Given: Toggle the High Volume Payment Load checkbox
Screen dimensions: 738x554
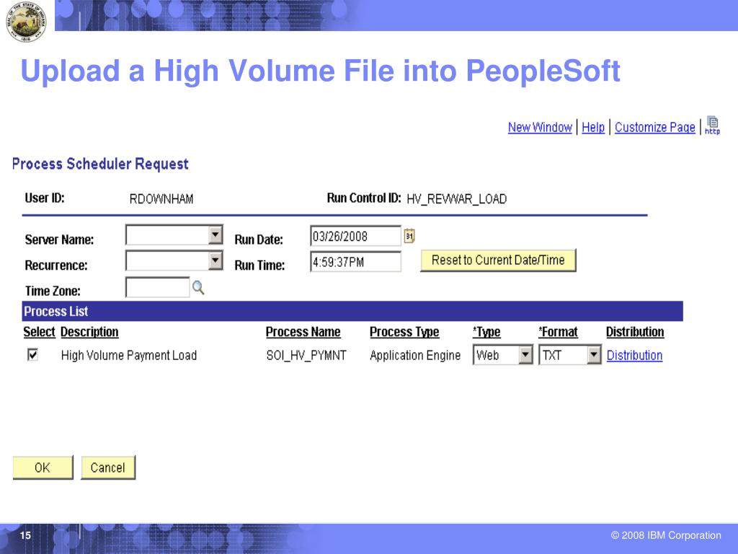Looking at the screenshot, I should pos(32,355).
